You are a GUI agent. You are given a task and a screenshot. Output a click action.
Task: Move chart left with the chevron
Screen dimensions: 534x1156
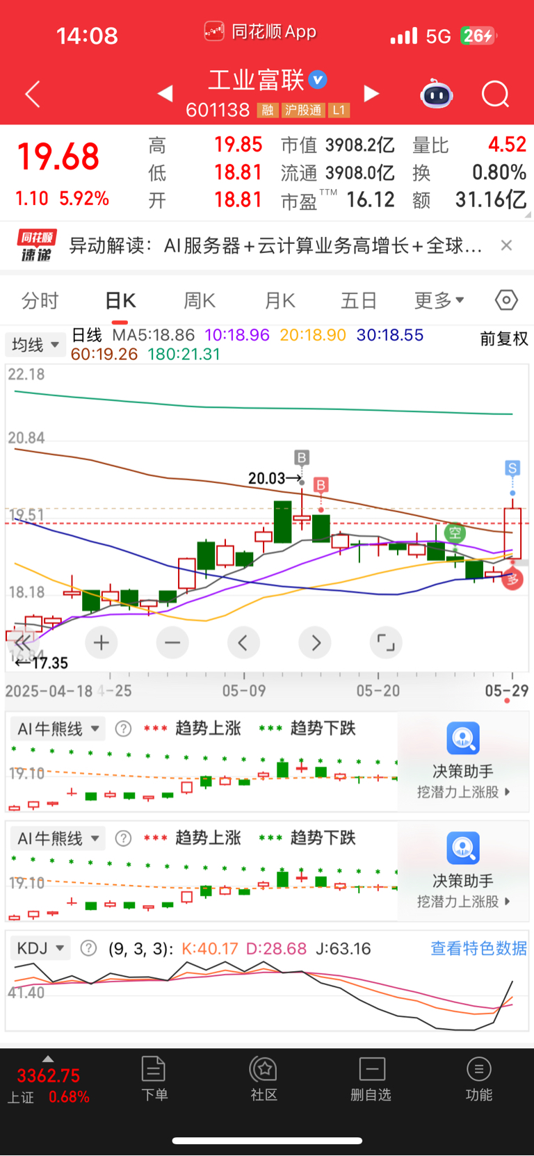(x=243, y=642)
